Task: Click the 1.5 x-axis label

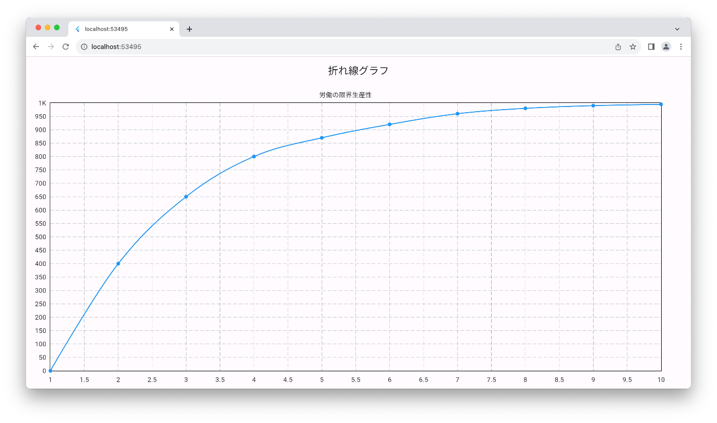Action: coord(84,380)
